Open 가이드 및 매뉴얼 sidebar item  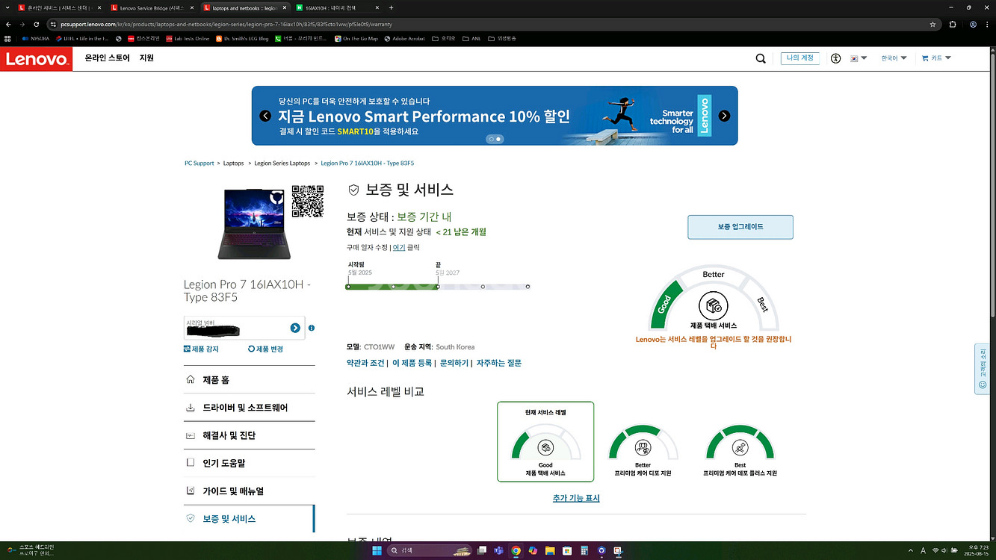click(x=250, y=491)
